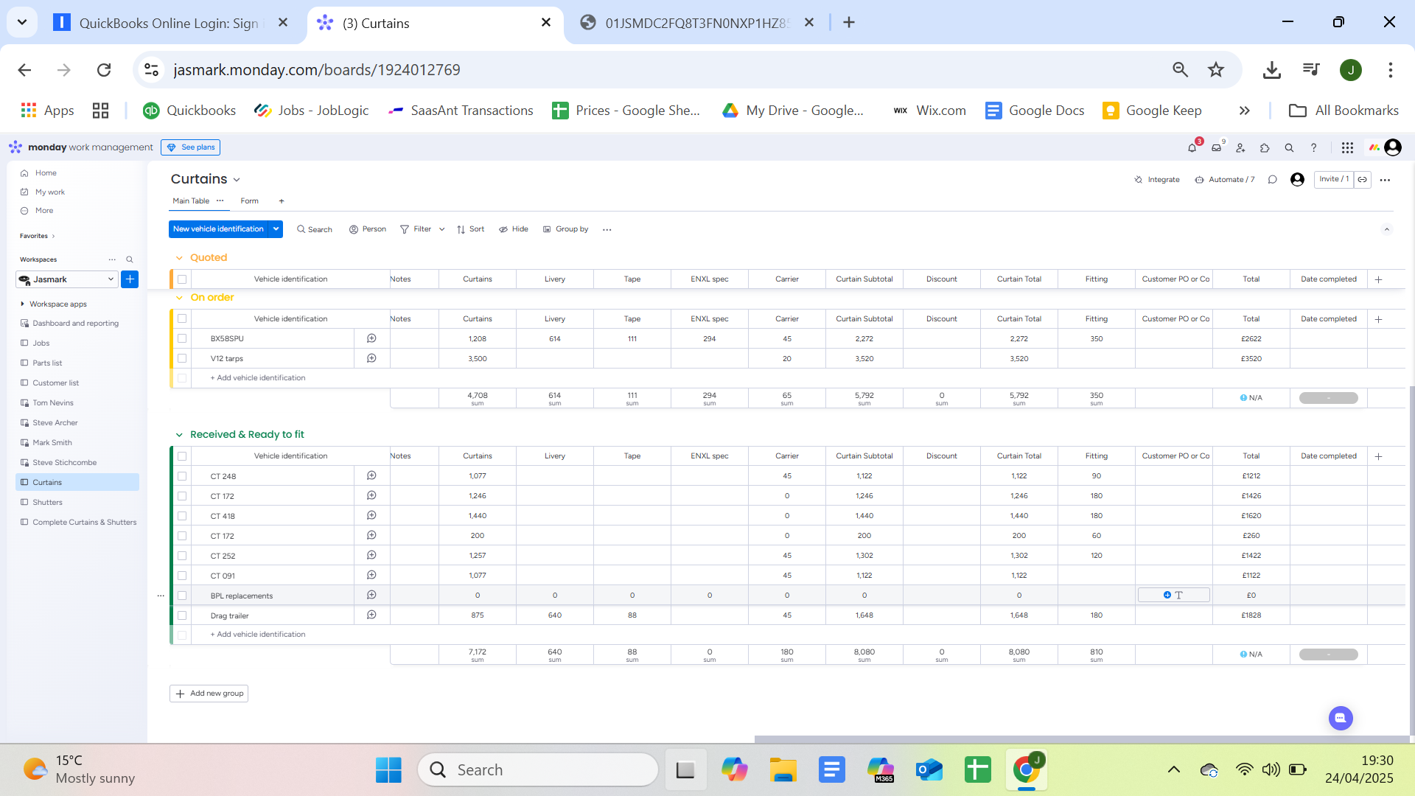The image size is (1415, 796).
Task: Open the apps marketplace puzzle icon
Action: tap(1265, 148)
